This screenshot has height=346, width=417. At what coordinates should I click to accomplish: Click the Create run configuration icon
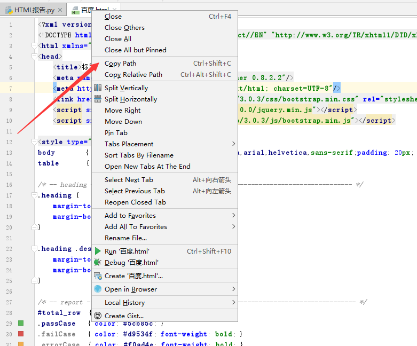tap(98, 276)
